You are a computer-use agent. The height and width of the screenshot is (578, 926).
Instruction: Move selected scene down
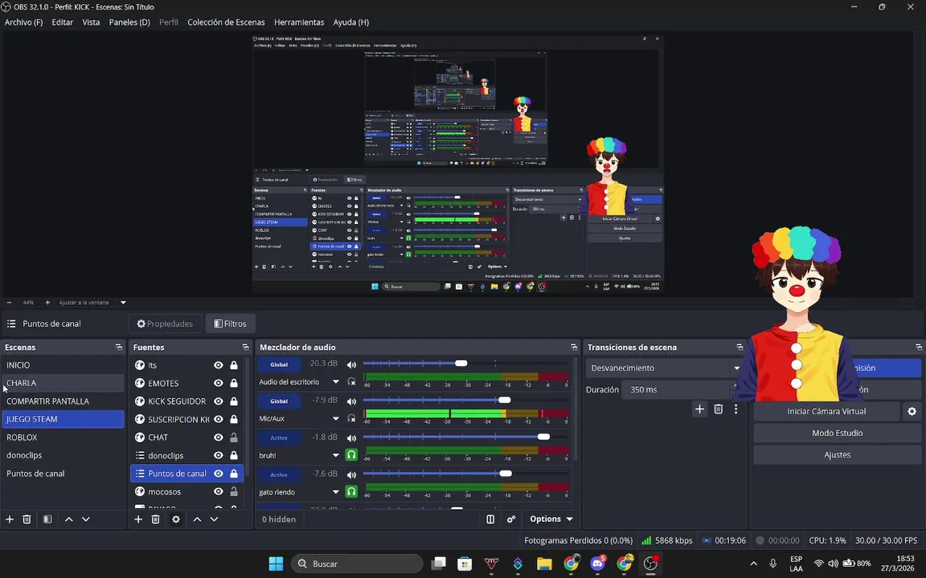click(86, 519)
